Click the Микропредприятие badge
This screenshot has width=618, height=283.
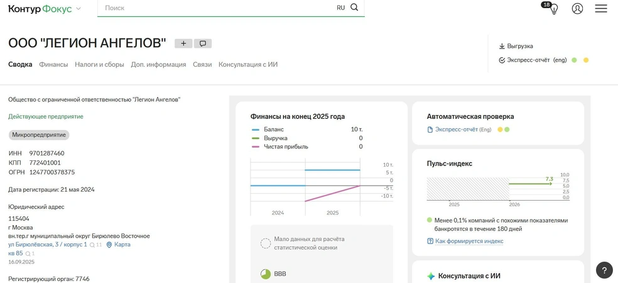[x=39, y=135]
